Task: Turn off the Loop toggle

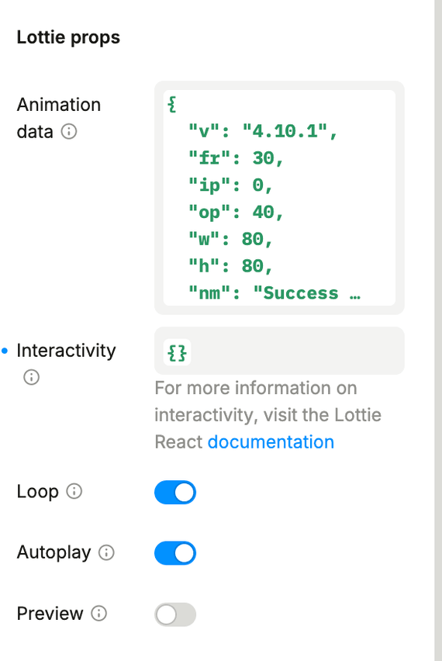Action: point(175,493)
